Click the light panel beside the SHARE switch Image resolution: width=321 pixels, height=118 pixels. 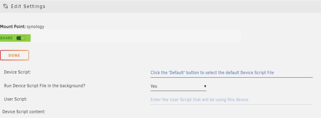[136, 36]
